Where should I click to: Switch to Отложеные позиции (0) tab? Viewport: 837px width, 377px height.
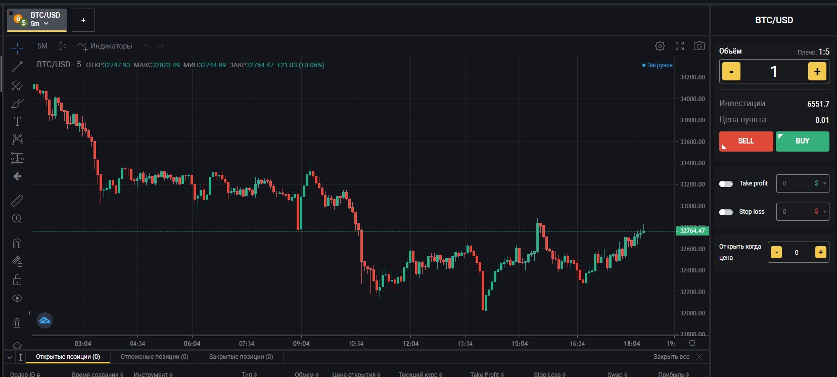coord(155,357)
